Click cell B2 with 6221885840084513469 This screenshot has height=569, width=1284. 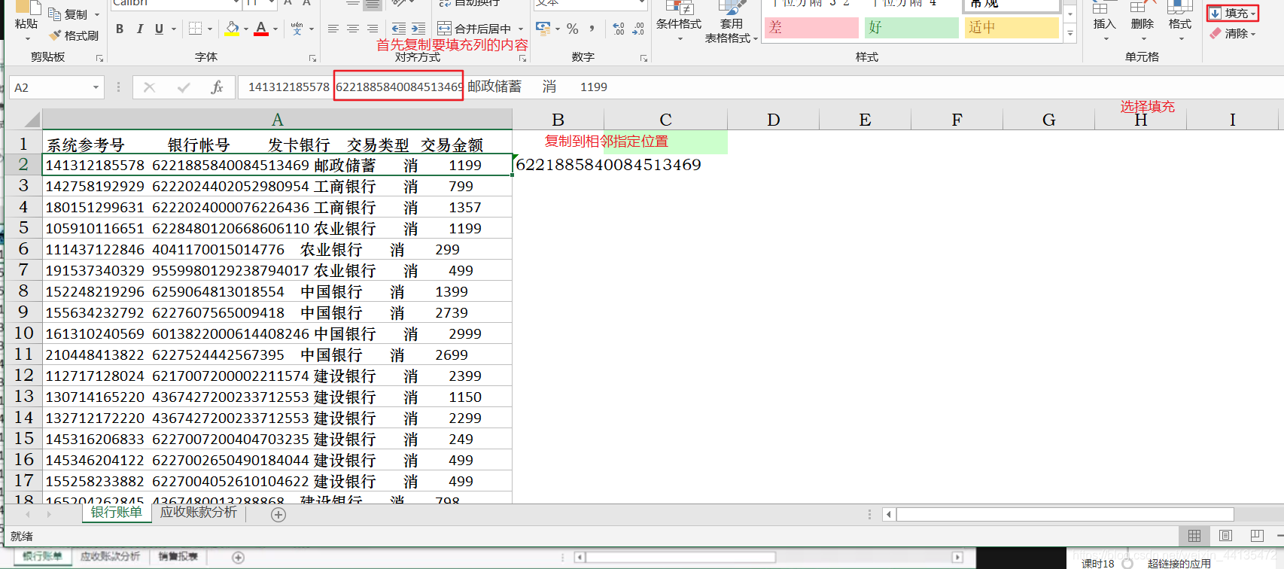coord(558,165)
